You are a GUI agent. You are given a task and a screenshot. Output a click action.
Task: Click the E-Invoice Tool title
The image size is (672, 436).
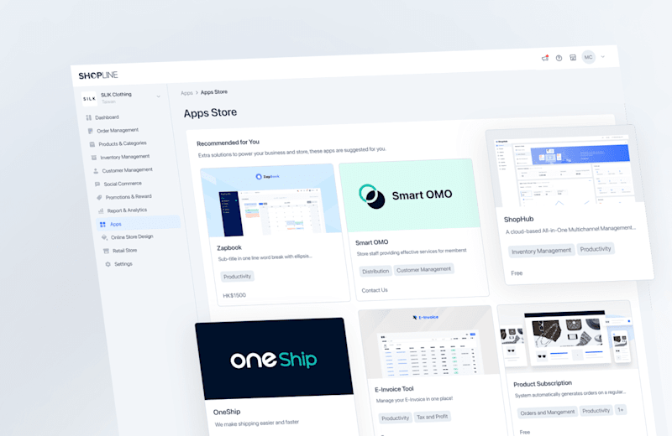click(x=394, y=389)
